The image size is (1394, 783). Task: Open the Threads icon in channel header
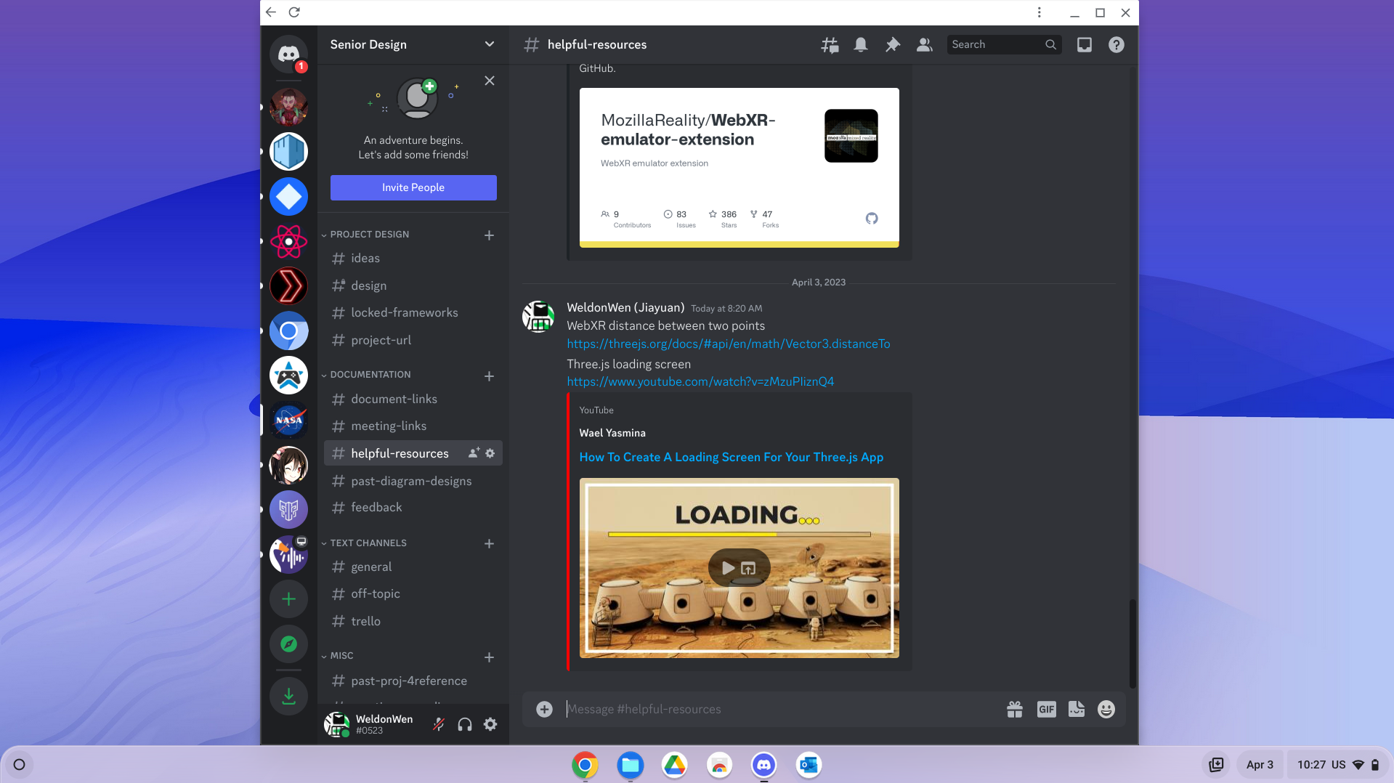[830, 45]
